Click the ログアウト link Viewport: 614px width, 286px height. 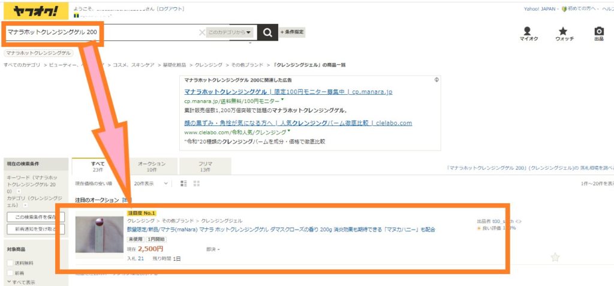(171, 8)
